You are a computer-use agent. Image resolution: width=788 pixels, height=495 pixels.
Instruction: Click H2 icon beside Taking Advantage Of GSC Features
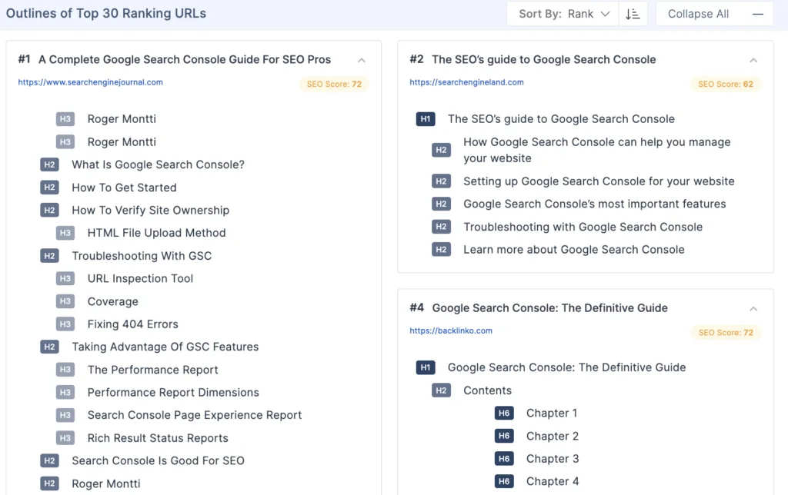tap(49, 347)
